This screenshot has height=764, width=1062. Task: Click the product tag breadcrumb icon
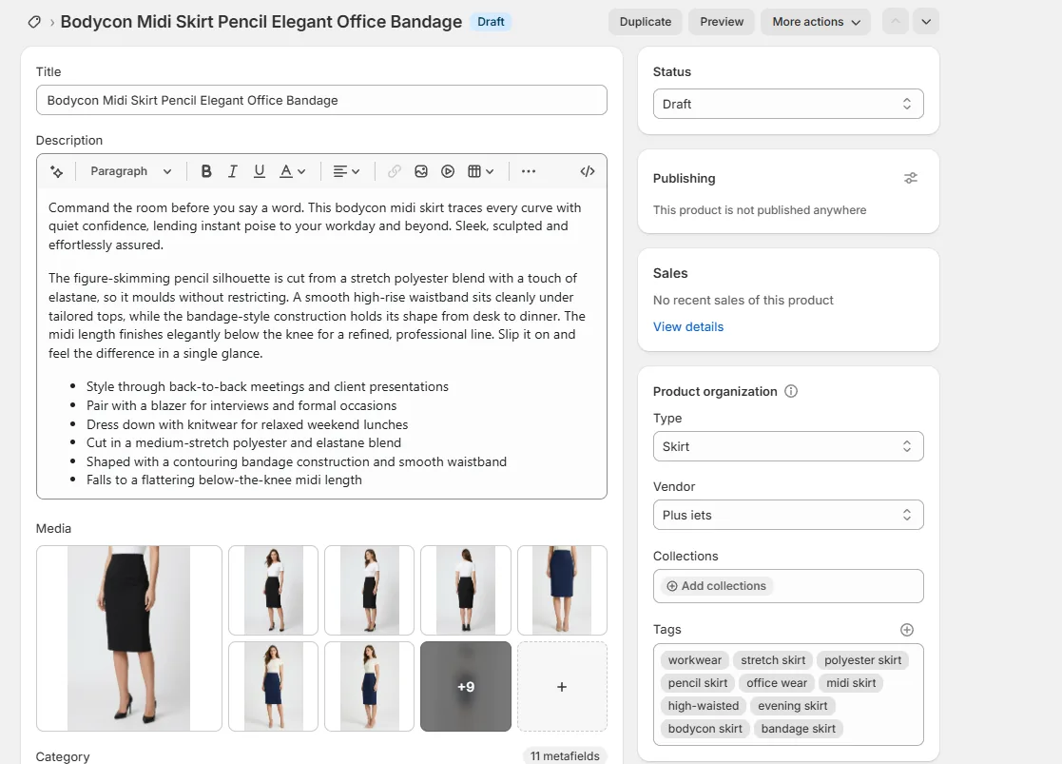[34, 22]
